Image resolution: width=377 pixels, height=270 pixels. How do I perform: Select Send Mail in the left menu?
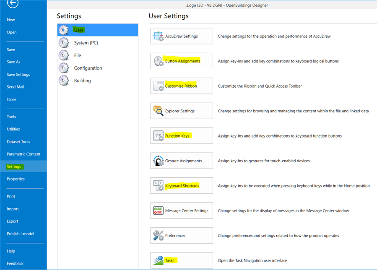point(16,87)
